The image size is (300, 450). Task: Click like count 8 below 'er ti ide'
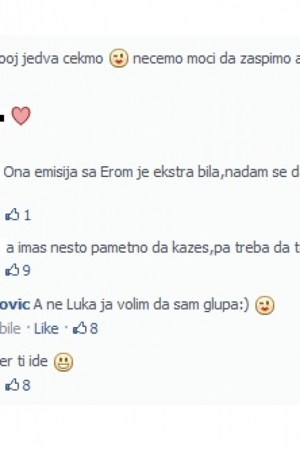[x=26, y=385]
